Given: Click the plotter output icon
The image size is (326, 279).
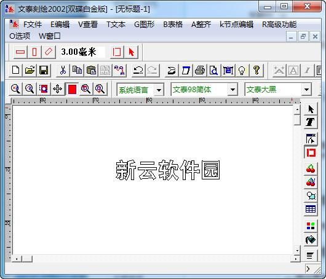Looking at the screenshot, I should click(x=172, y=70).
